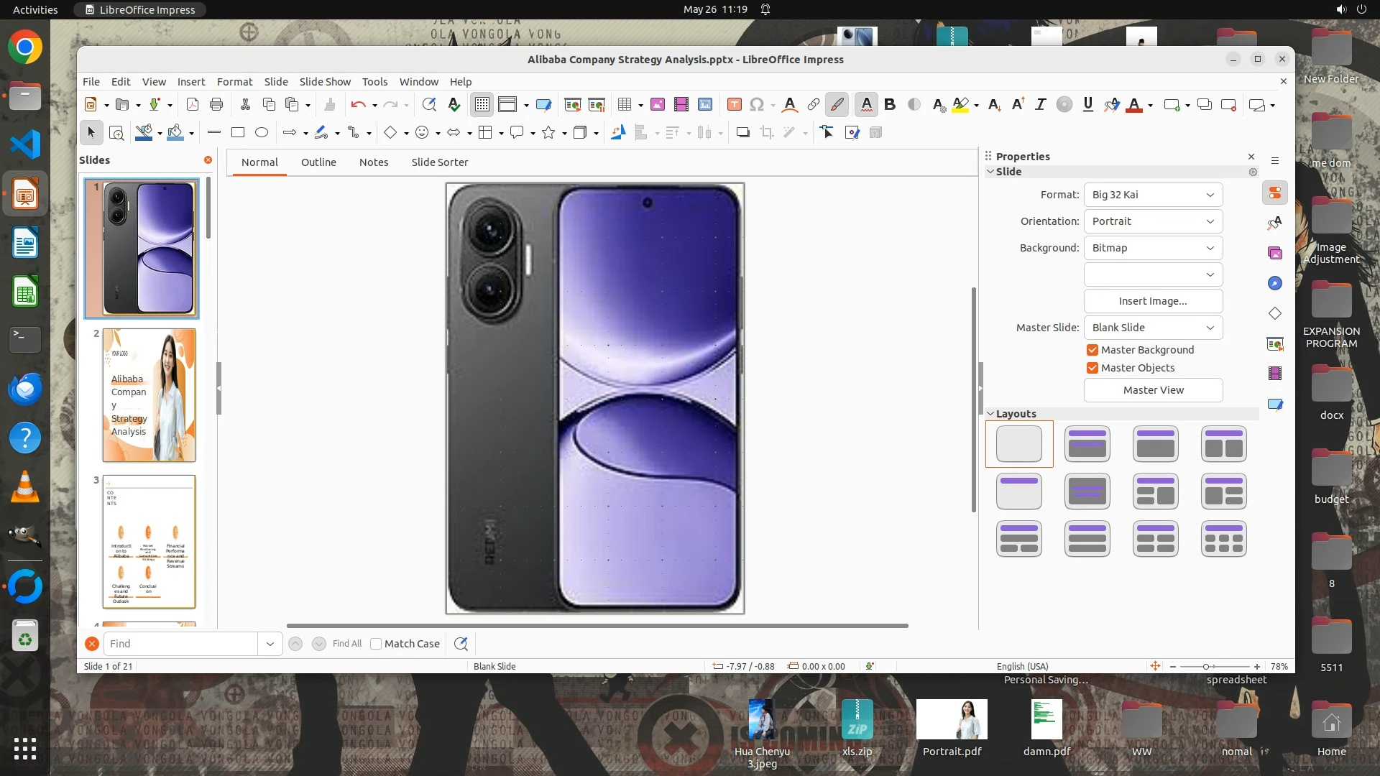Click the Print icon in toolbar
This screenshot has width=1380, height=776.
(216, 105)
